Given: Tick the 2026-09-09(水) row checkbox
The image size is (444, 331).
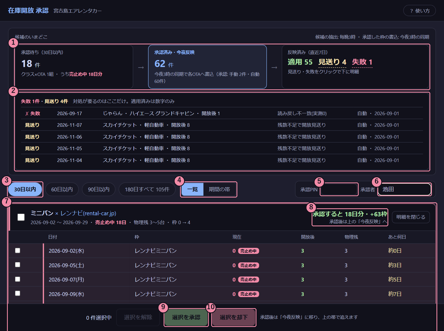Looking at the screenshot, I should click(18, 293).
